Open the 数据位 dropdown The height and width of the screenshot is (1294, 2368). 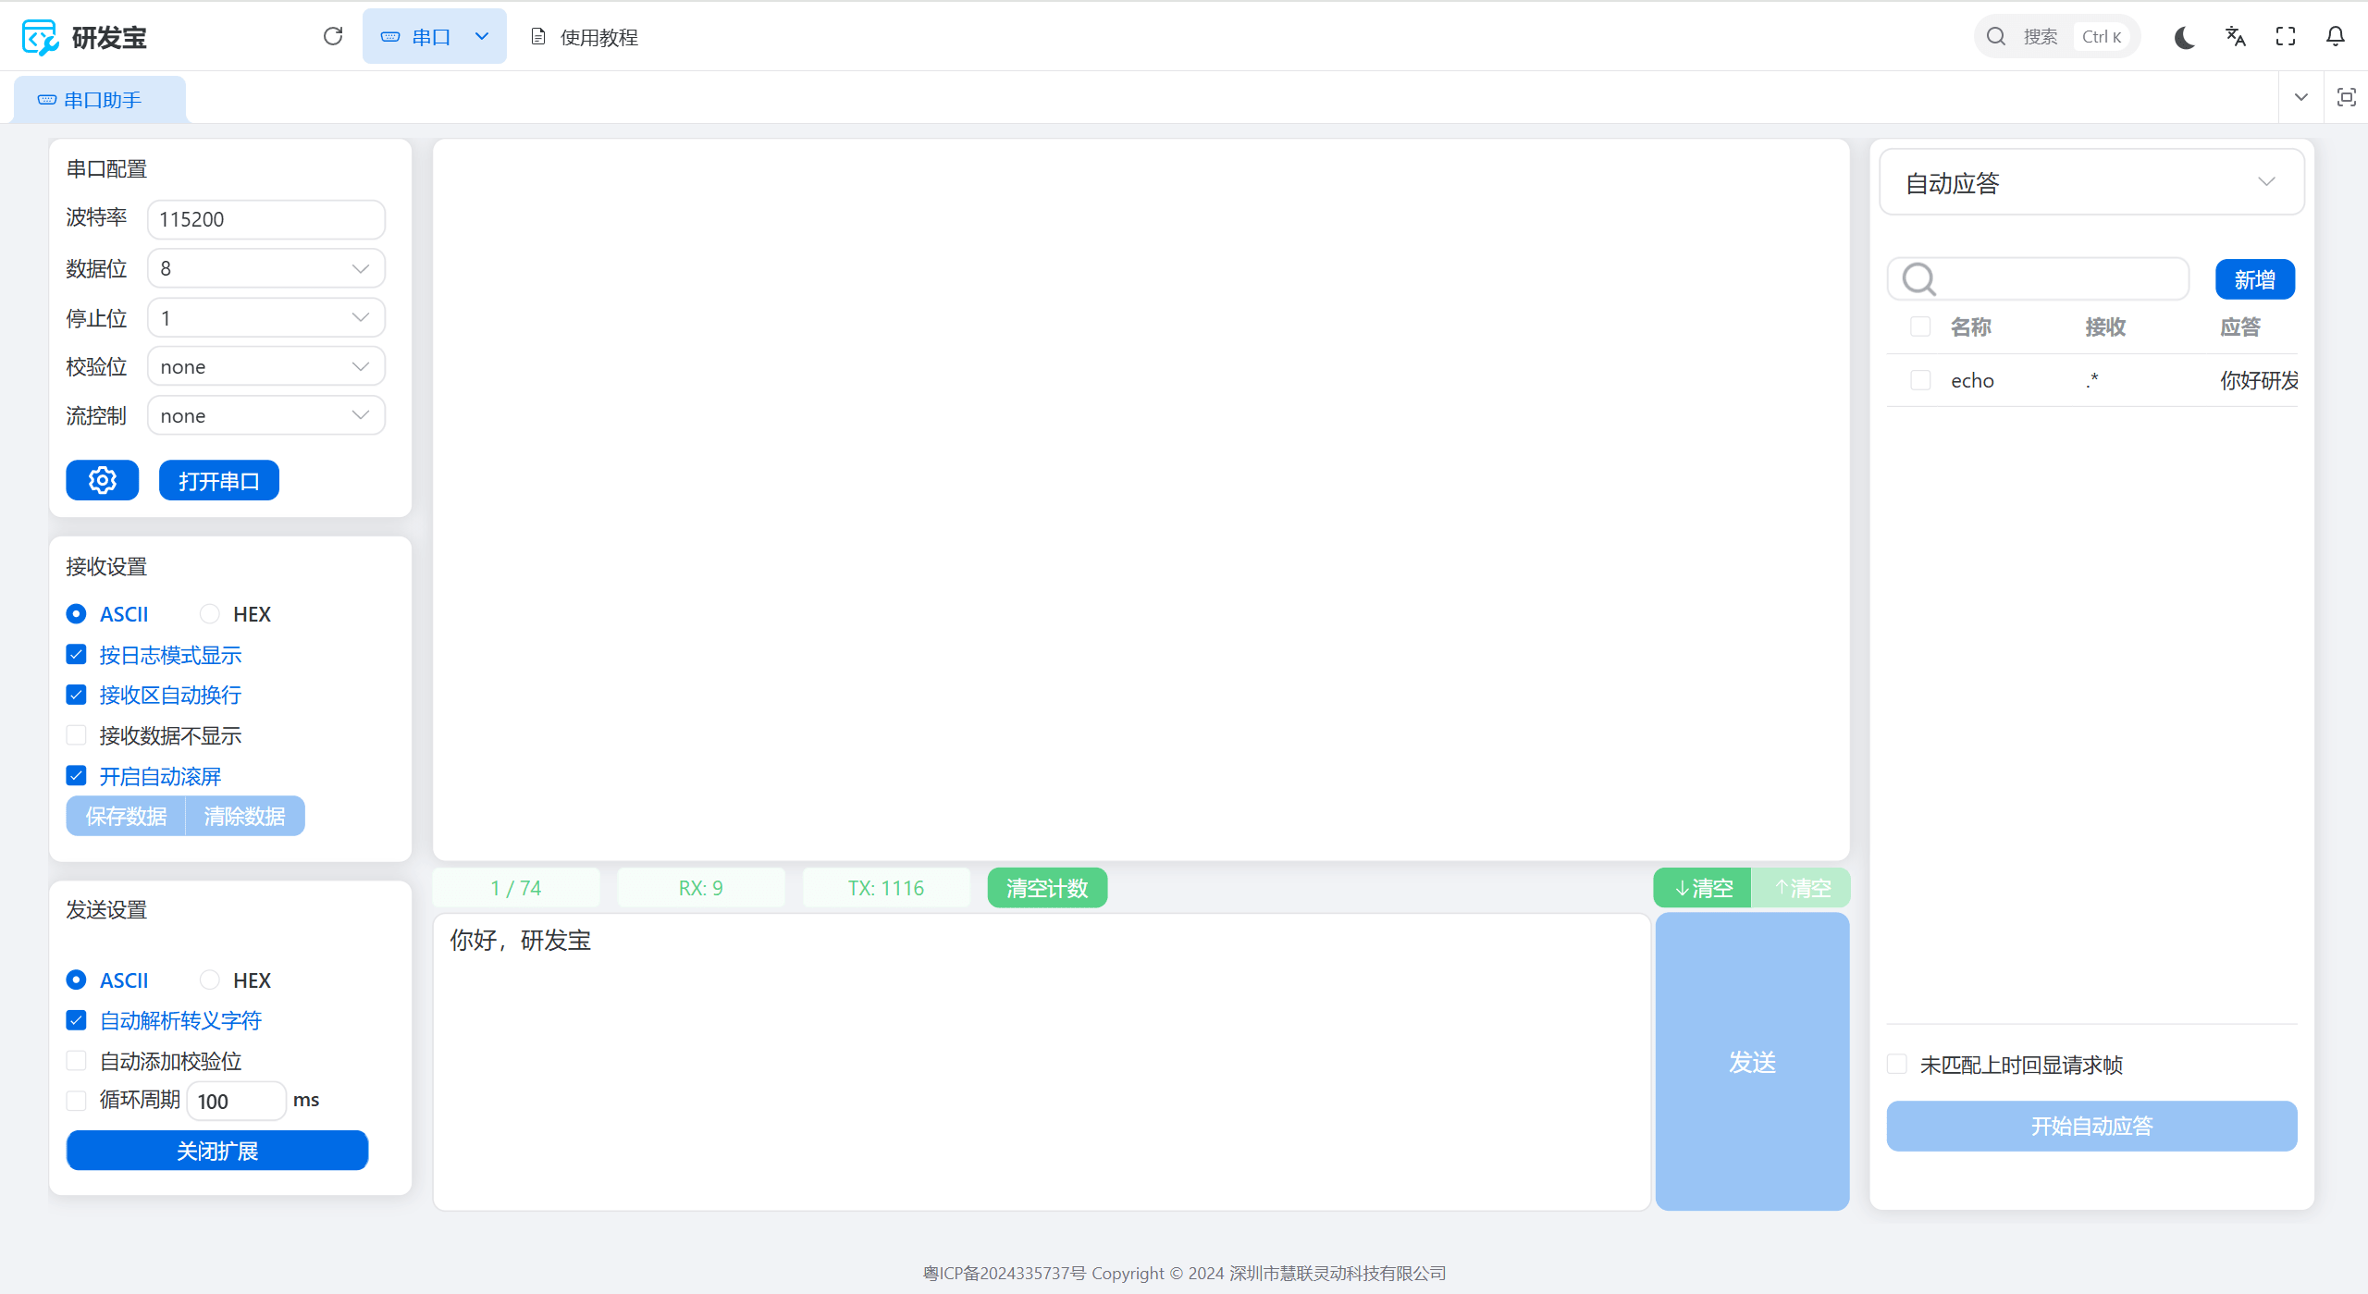266,268
